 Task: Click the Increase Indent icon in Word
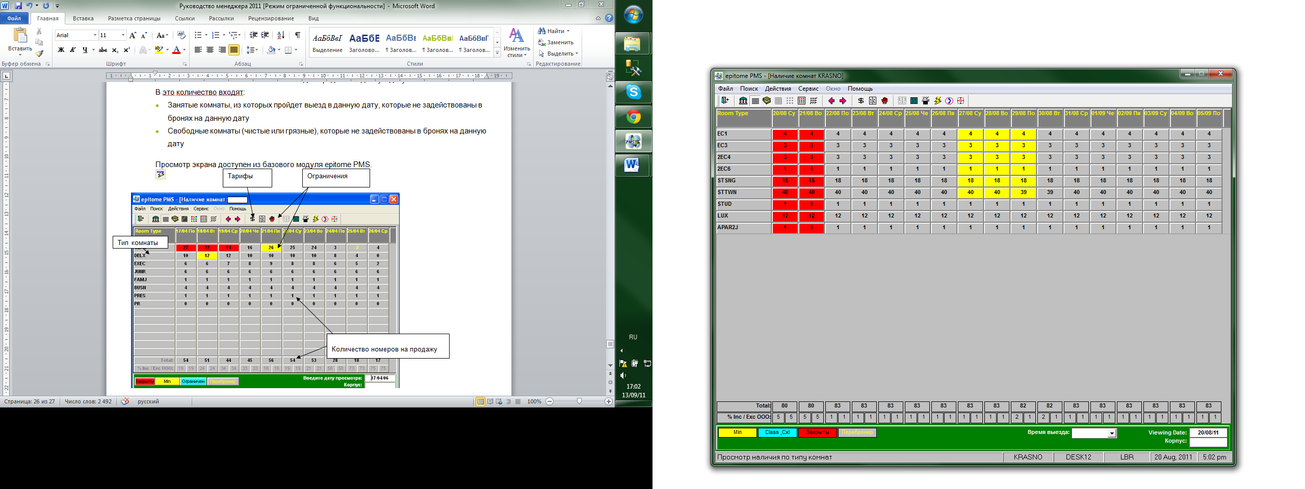pyautogui.click(x=265, y=35)
